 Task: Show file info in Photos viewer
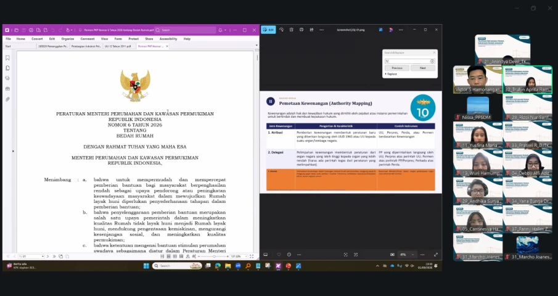tap(289, 255)
